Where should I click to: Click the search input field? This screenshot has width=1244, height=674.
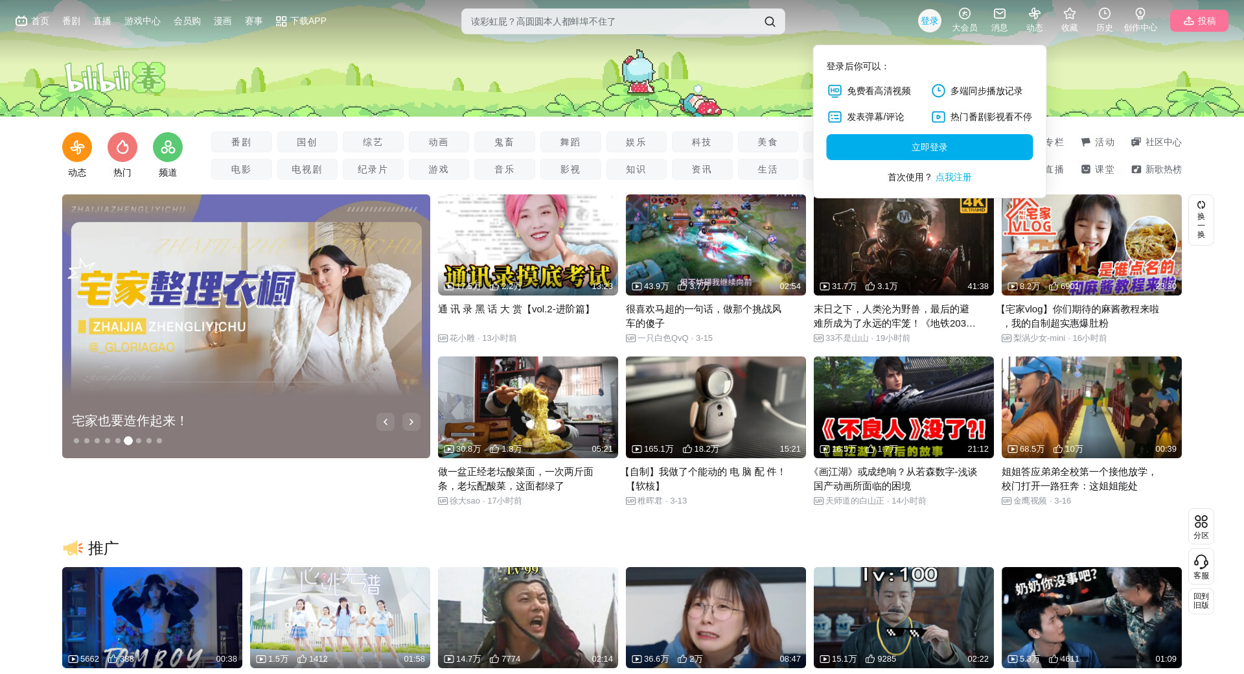[612, 21]
